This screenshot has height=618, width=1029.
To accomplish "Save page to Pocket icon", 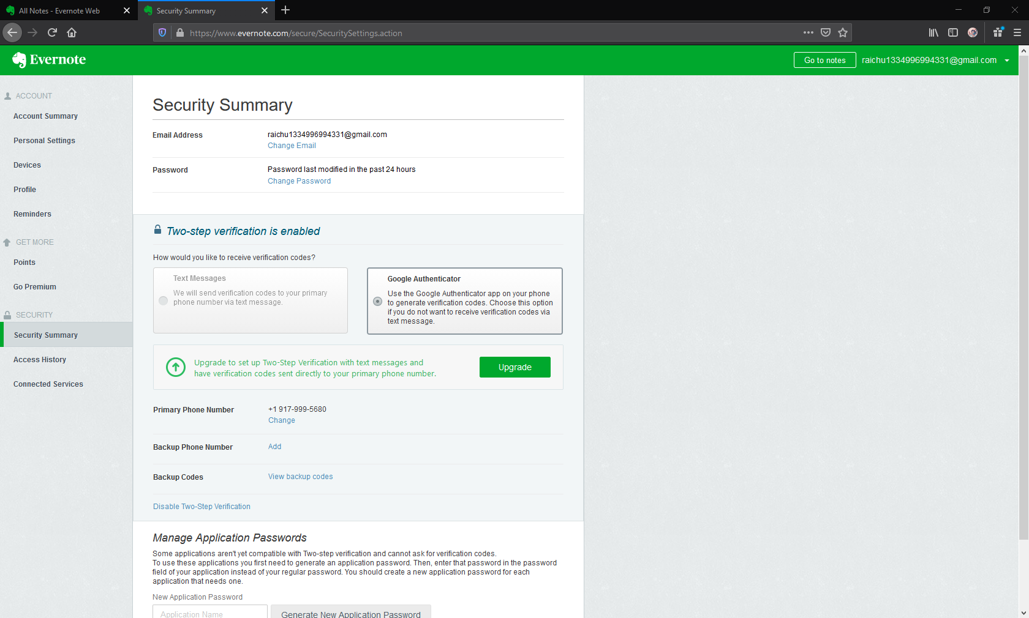I will [826, 32].
